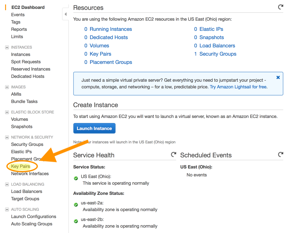
Task: Open Spot Requests in sidebar
Action: point(26,62)
